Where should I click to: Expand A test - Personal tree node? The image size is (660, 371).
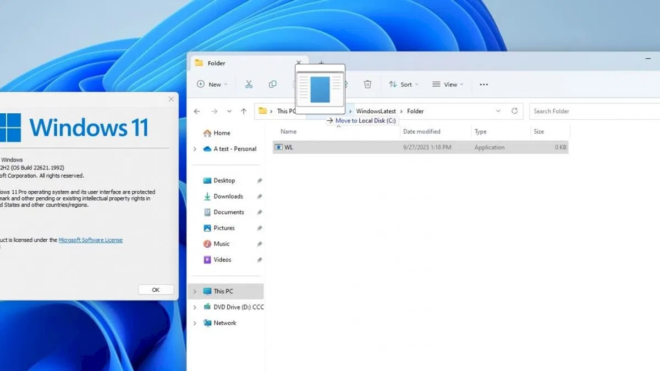[195, 149]
